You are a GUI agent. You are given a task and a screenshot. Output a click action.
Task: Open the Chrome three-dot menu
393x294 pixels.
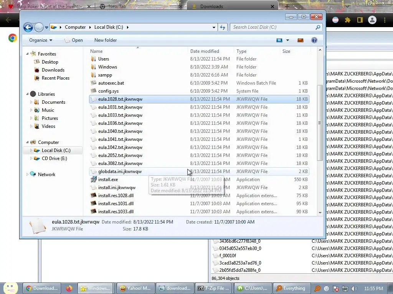coord(385,20)
